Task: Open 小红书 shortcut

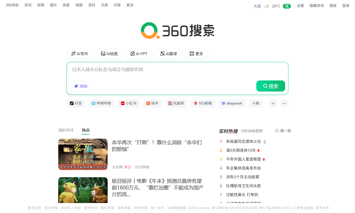Action: (129, 103)
